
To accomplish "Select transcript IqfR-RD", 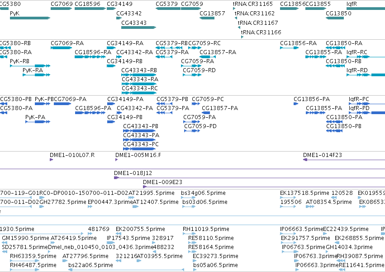I will [366, 75].
